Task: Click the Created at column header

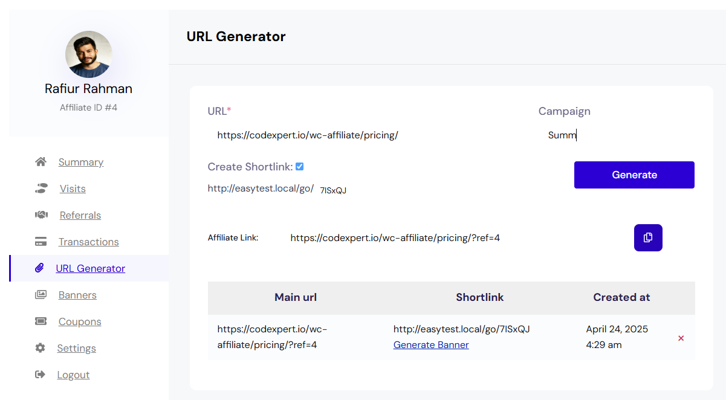Action: tap(621, 297)
